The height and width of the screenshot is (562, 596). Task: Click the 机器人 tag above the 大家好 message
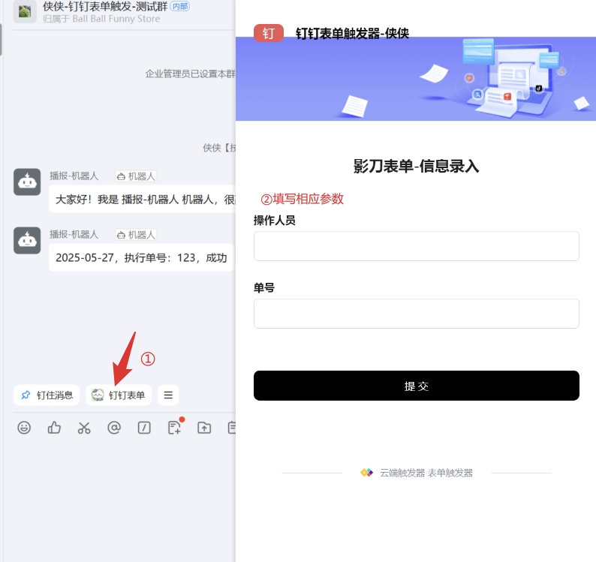[136, 176]
